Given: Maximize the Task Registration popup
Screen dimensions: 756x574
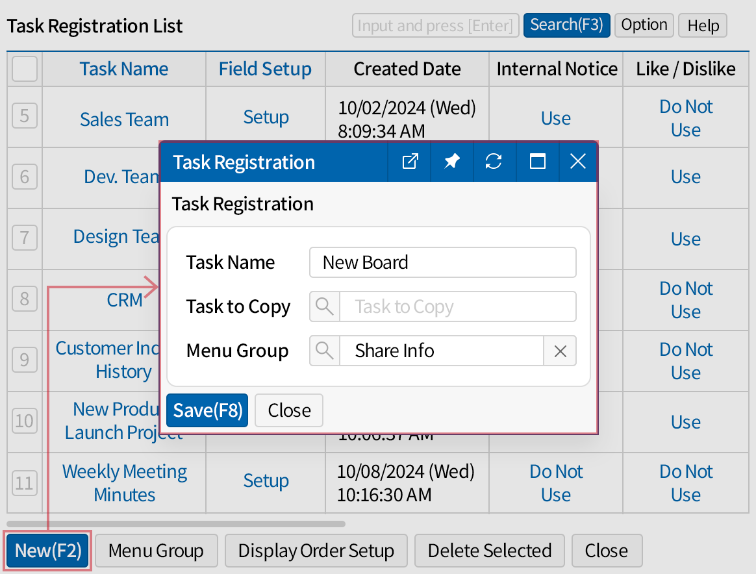Looking at the screenshot, I should 537,162.
